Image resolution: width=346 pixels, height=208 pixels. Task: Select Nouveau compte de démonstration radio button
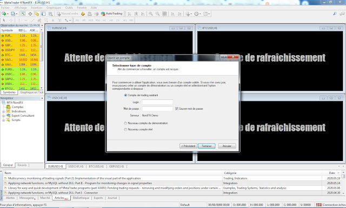pyautogui.click(x=125, y=123)
